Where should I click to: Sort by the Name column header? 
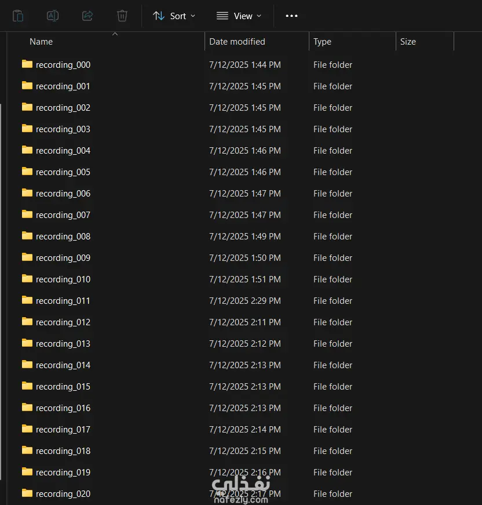41,42
